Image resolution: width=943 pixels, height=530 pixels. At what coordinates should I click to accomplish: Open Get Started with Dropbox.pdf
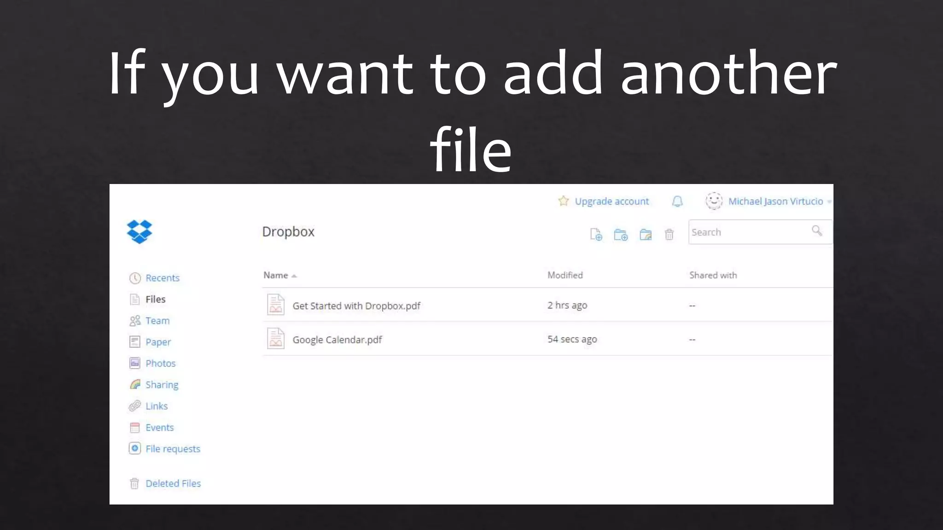[356, 306]
